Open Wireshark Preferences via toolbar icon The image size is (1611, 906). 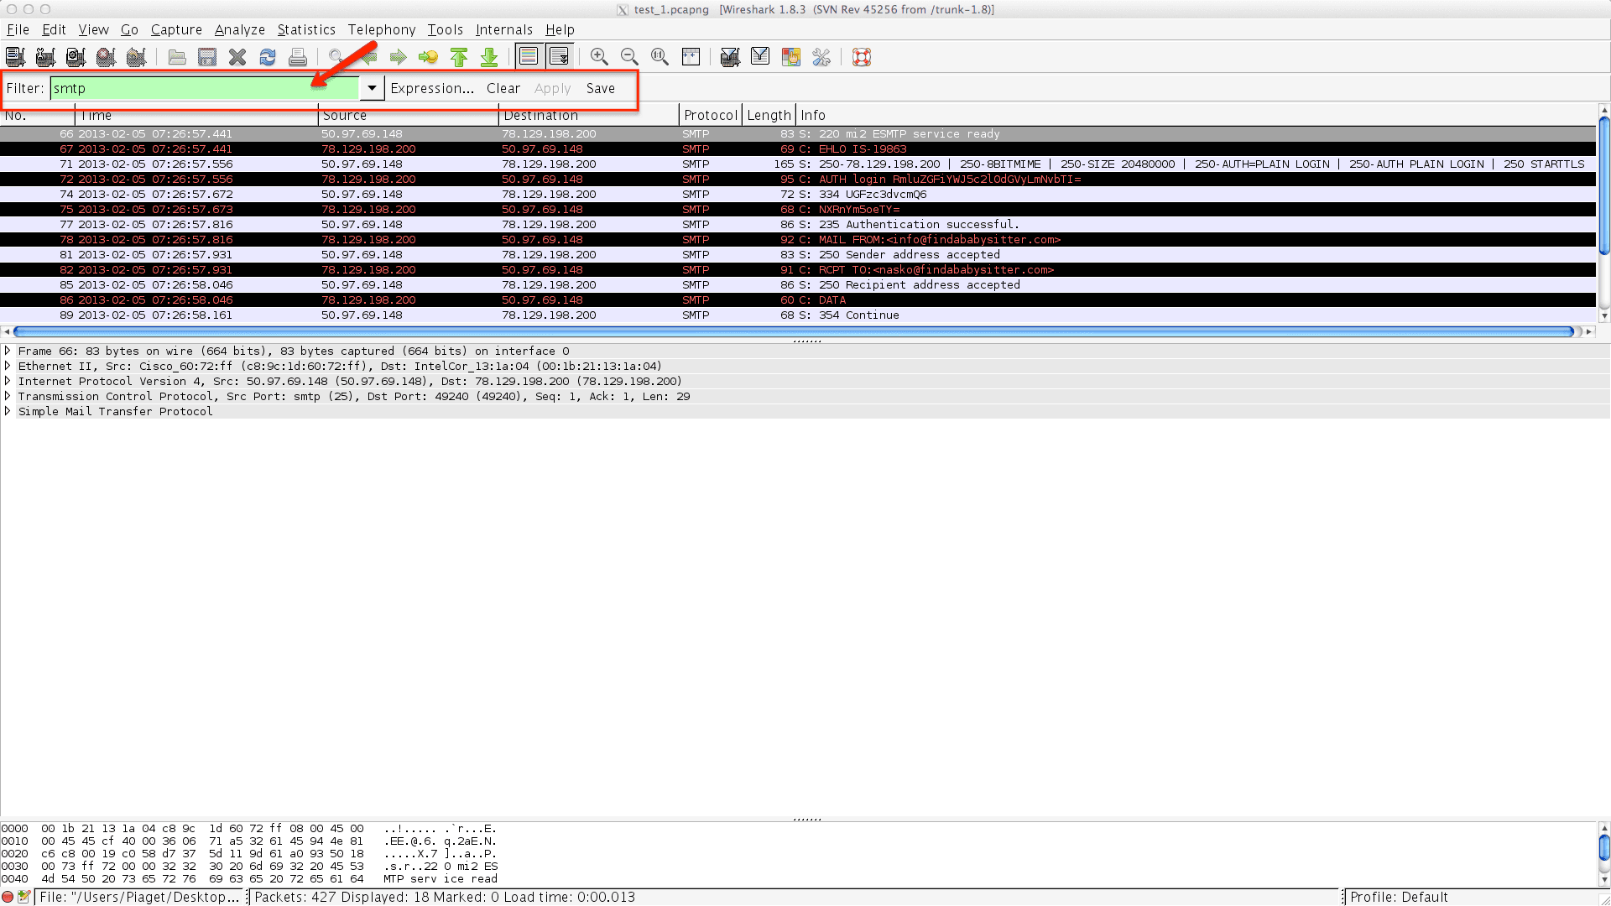pos(821,57)
